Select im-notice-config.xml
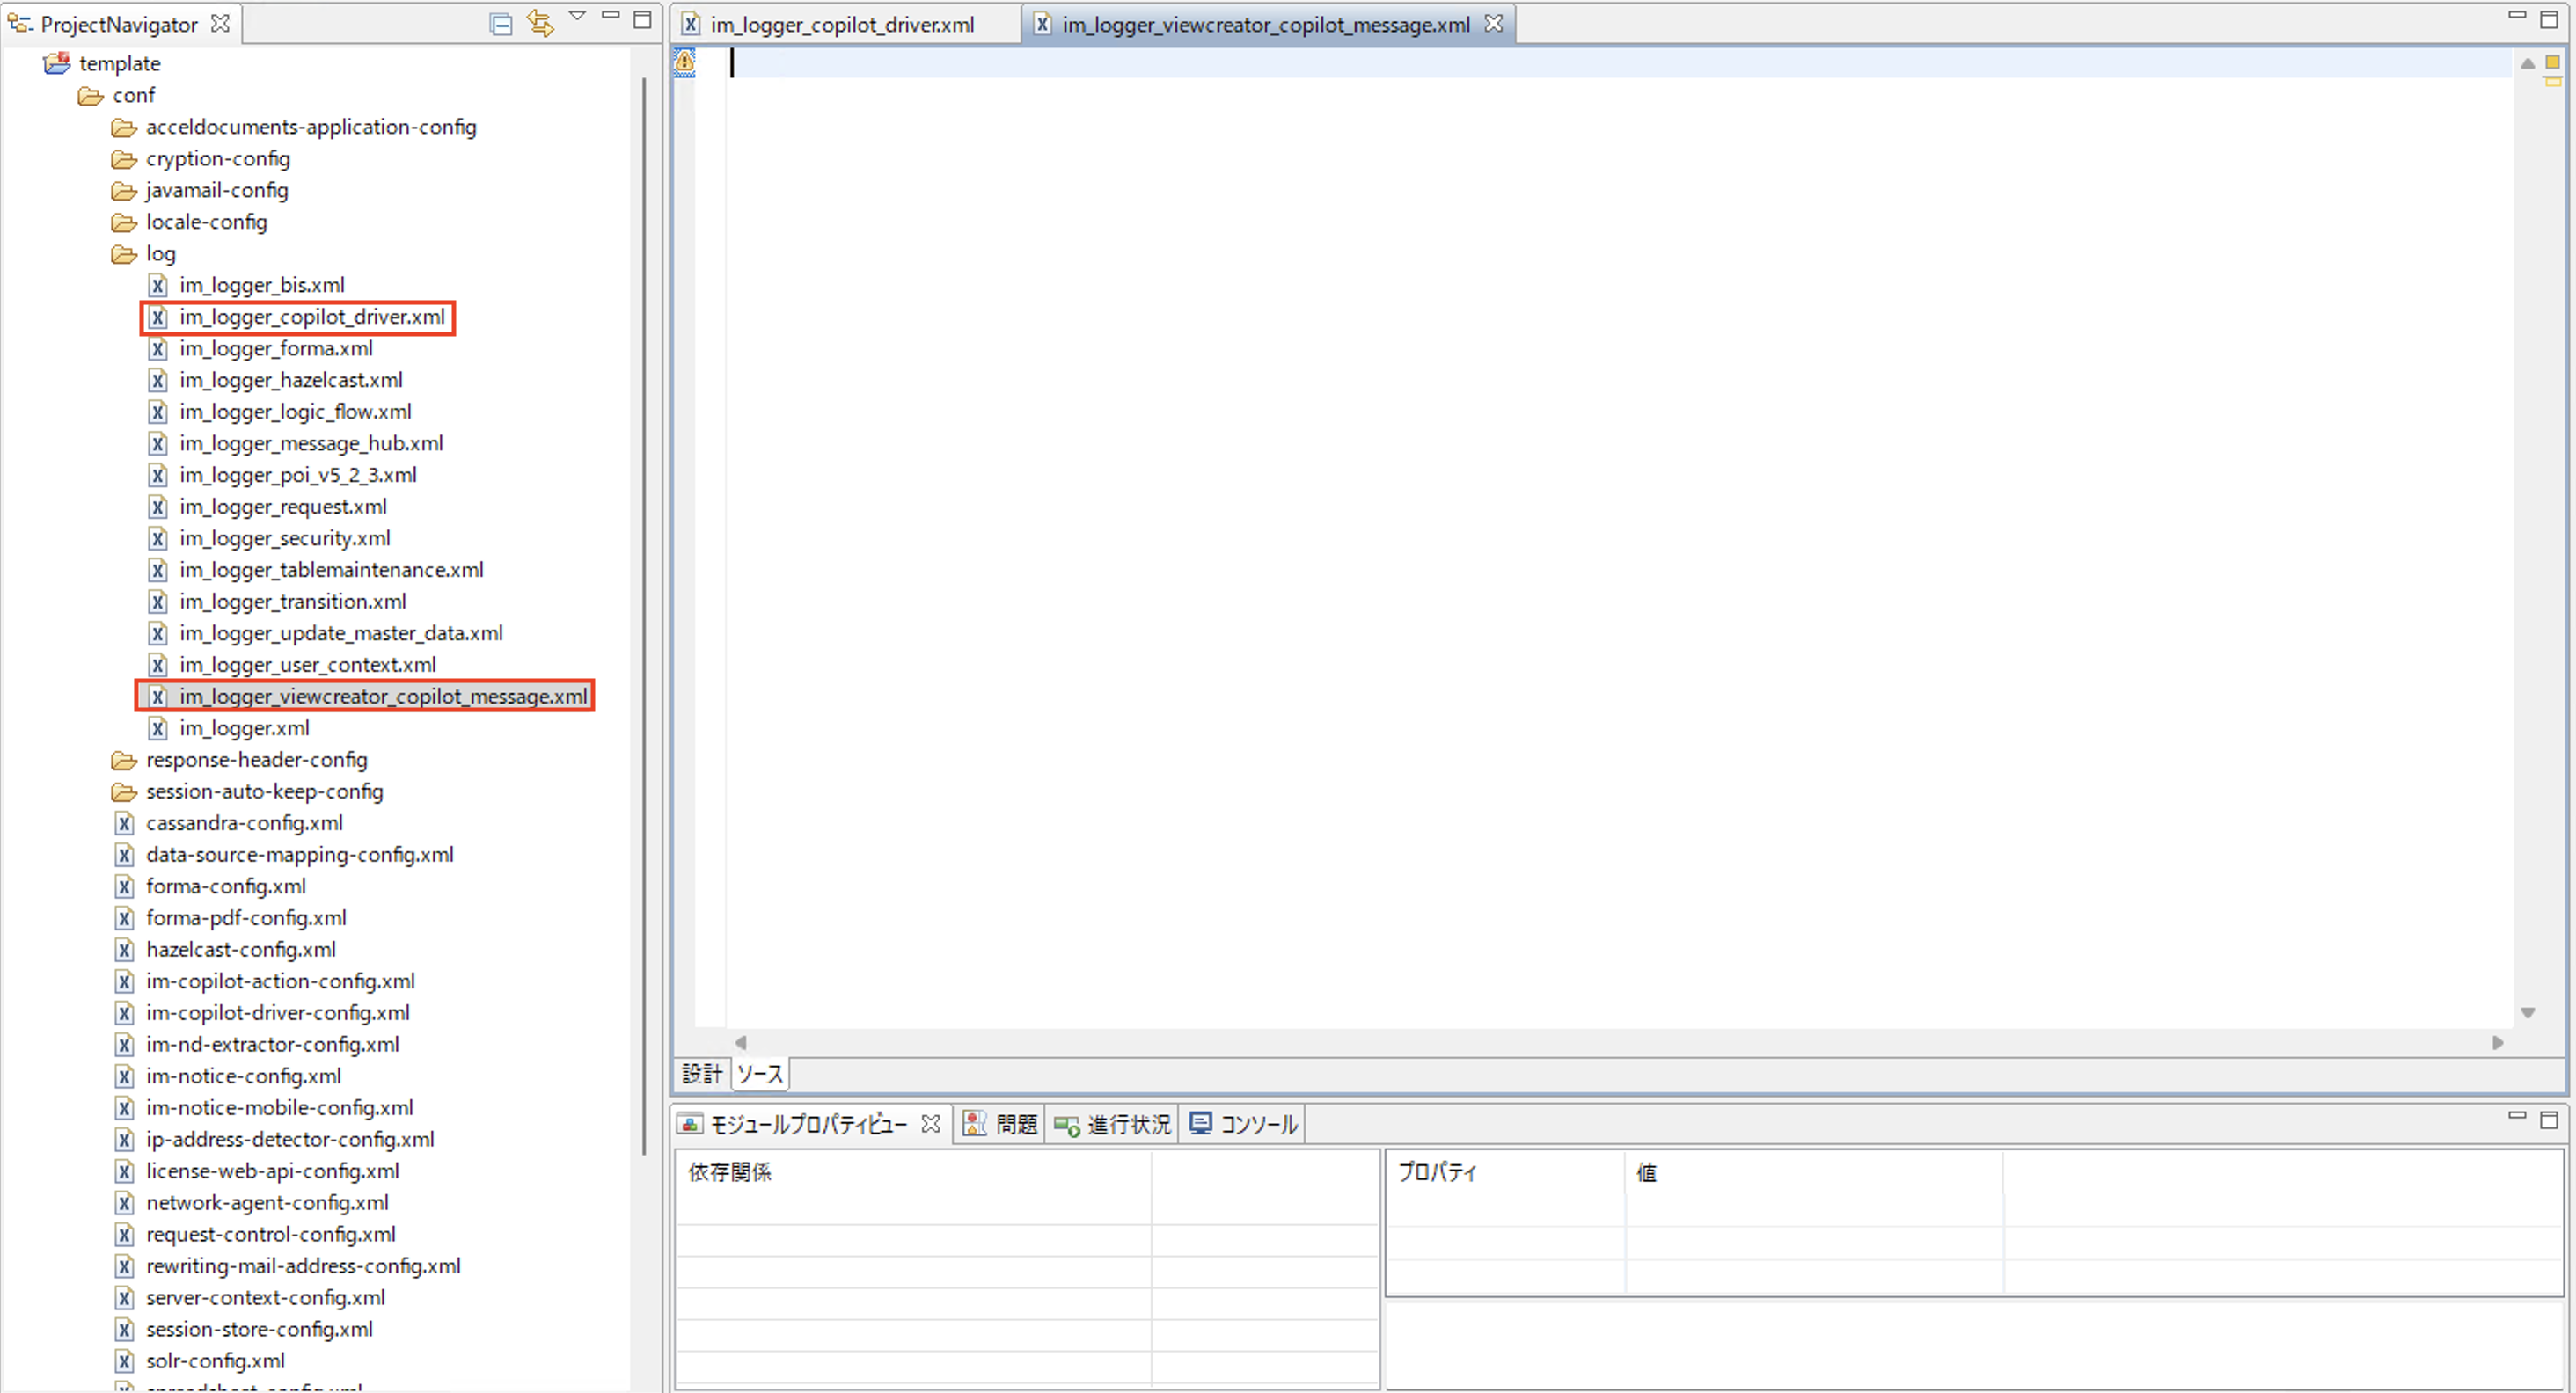Image resolution: width=2576 pixels, height=1393 pixels. [243, 1076]
